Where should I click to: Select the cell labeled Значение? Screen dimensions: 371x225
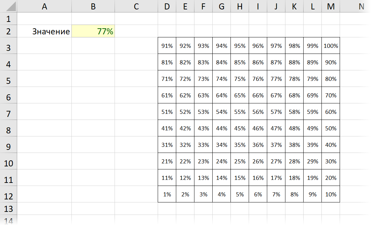[44, 31]
